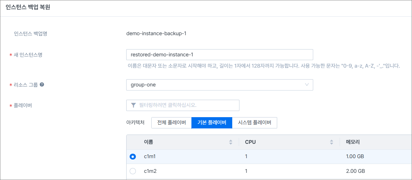412x180 pixels.
Task: Click the c1m1 flavor name in table
Action: pyautogui.click(x=150, y=156)
